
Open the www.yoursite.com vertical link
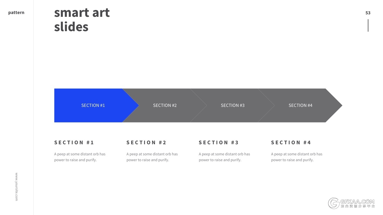[x=17, y=187]
